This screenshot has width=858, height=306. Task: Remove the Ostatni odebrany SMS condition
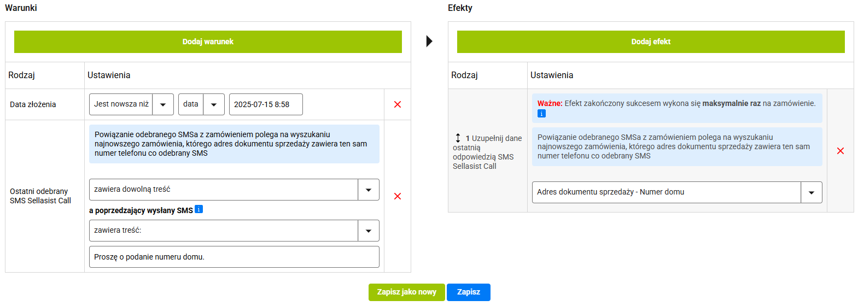coord(398,196)
